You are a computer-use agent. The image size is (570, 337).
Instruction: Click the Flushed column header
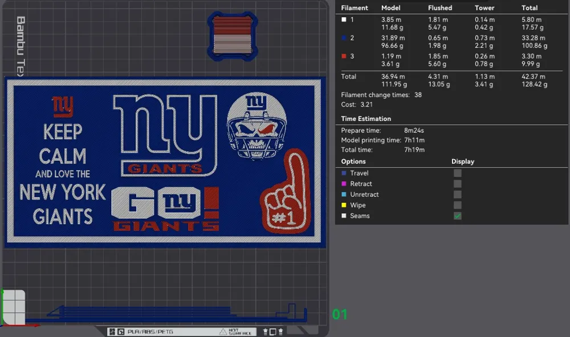(440, 7)
